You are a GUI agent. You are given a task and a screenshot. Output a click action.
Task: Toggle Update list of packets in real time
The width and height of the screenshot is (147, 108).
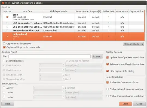click(x=108, y=57)
